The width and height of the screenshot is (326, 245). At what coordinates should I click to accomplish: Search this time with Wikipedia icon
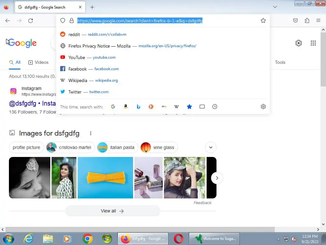click(x=176, y=107)
